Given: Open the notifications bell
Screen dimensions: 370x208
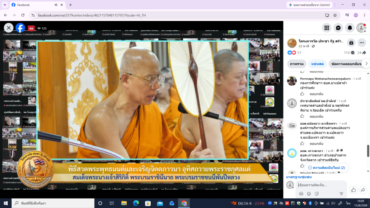Looking at the screenshot, I should [x=350, y=28].
